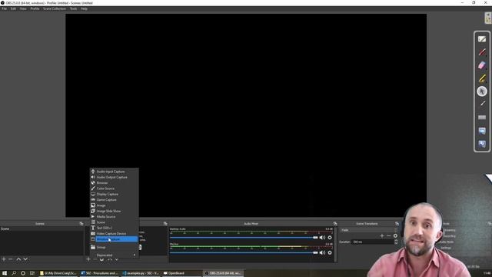
Task: Open the Help menu
Action: [84, 8]
